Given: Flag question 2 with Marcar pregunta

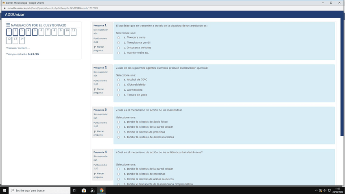Looking at the screenshot, I should point(98,91).
